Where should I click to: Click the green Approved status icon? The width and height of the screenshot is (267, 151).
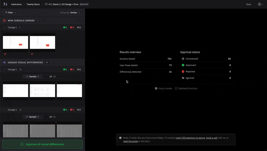click(183, 65)
